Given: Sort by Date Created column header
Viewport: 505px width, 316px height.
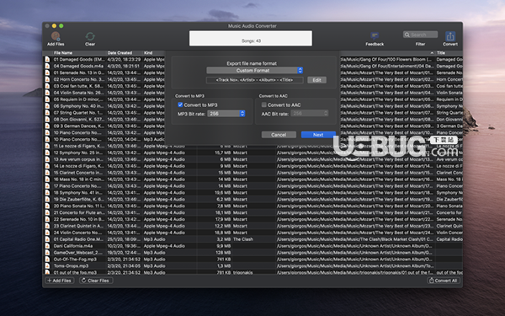Looking at the screenshot, I should tap(120, 53).
